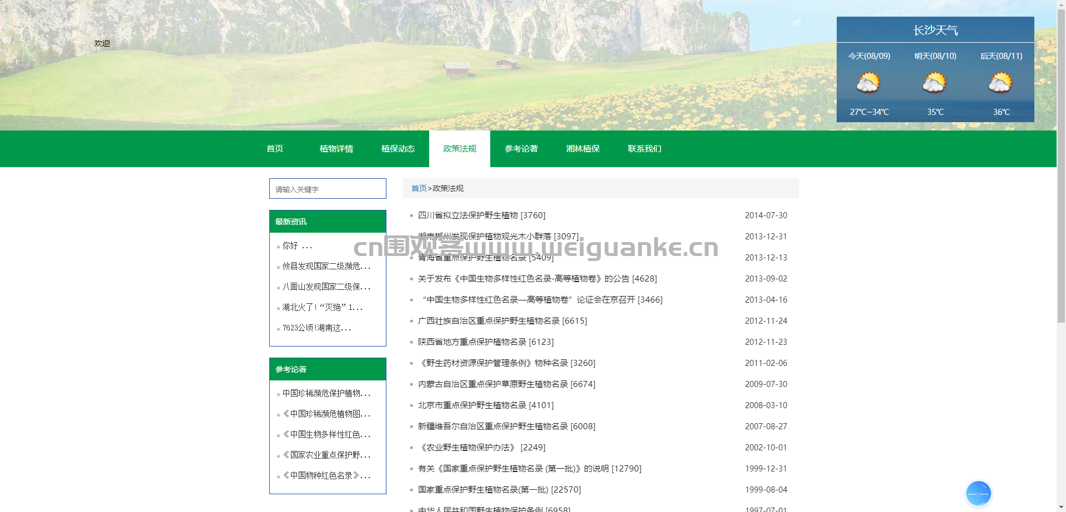Open 北京市重点保护野生植物名录 link
The image size is (1066, 512).
coord(486,405)
